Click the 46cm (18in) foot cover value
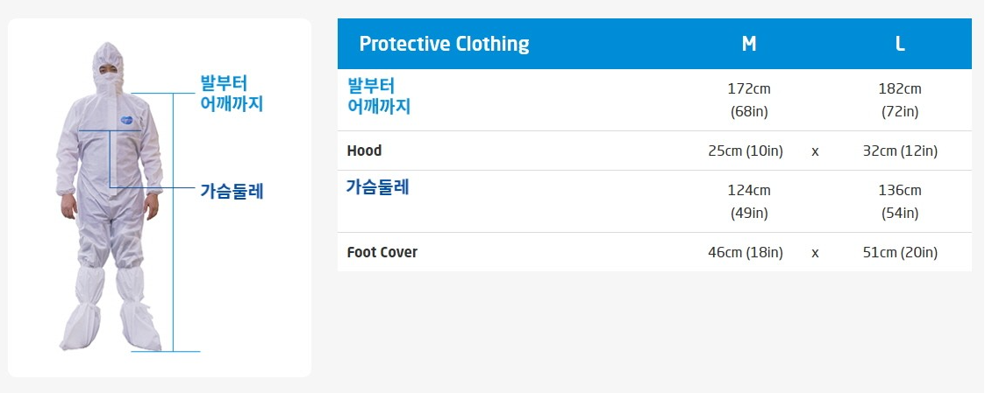Screen dimensions: 985x393 point(746,253)
